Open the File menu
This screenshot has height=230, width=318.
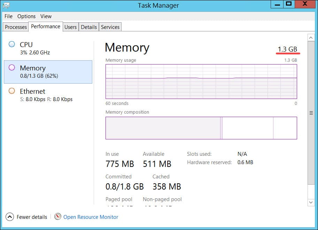click(8, 16)
